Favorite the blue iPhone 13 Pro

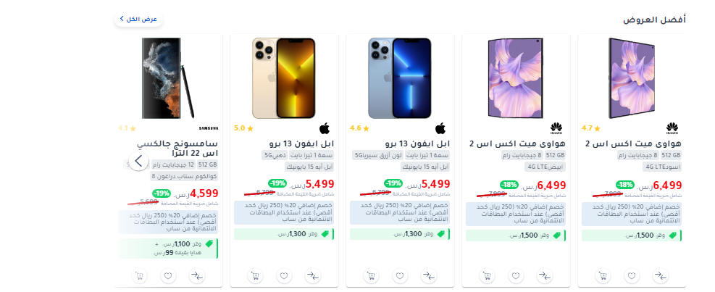[400, 276]
